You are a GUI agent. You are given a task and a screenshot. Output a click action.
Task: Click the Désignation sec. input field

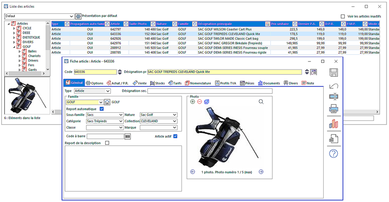[209, 91]
